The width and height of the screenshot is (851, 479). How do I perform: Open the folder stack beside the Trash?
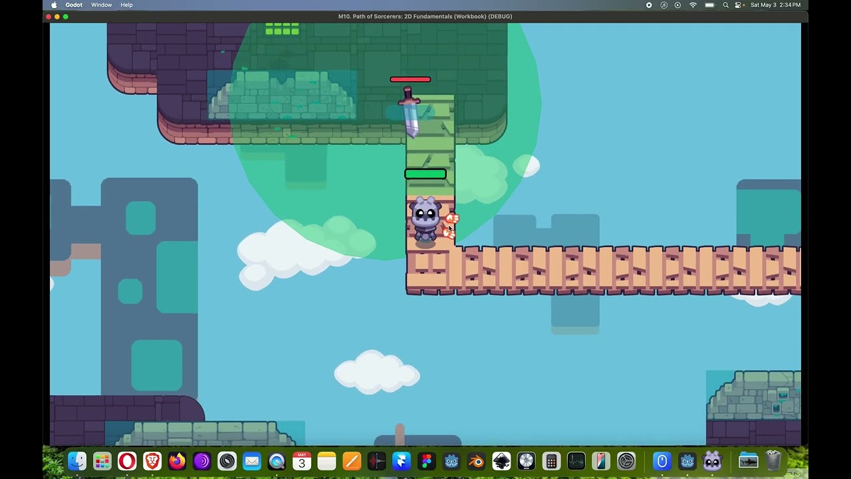748,461
